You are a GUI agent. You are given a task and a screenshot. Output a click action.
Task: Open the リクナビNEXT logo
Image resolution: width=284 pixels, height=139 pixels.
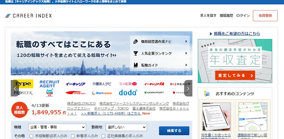click(x=76, y=93)
